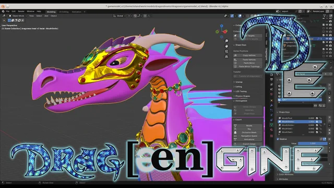Viewport: 334px width, 188px height.
Task: Open the Global transform orientation dropdown
Action: pyautogui.click(x=120, y=16)
